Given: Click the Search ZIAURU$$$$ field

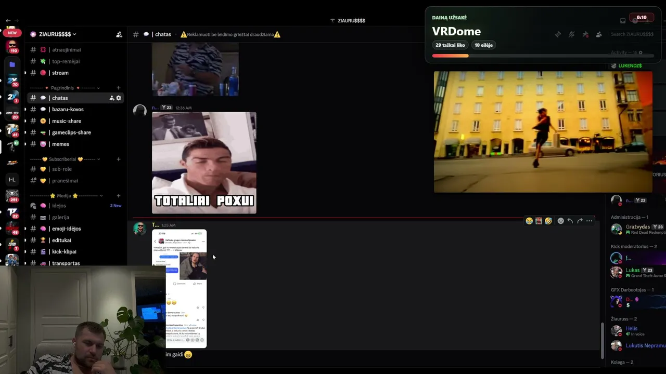Looking at the screenshot, I should pos(632,34).
